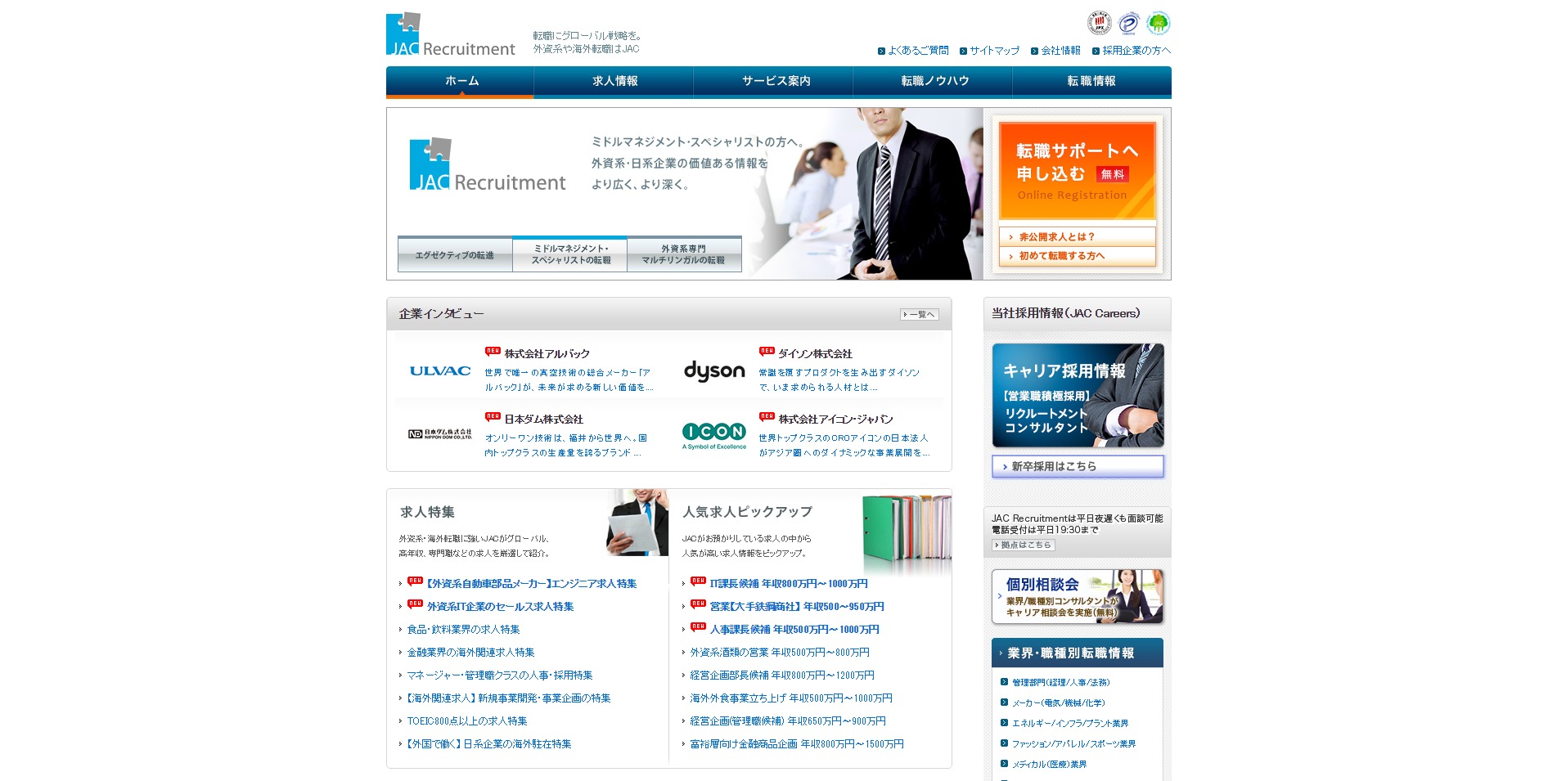Click the Nippon Dom company logo

click(x=440, y=434)
